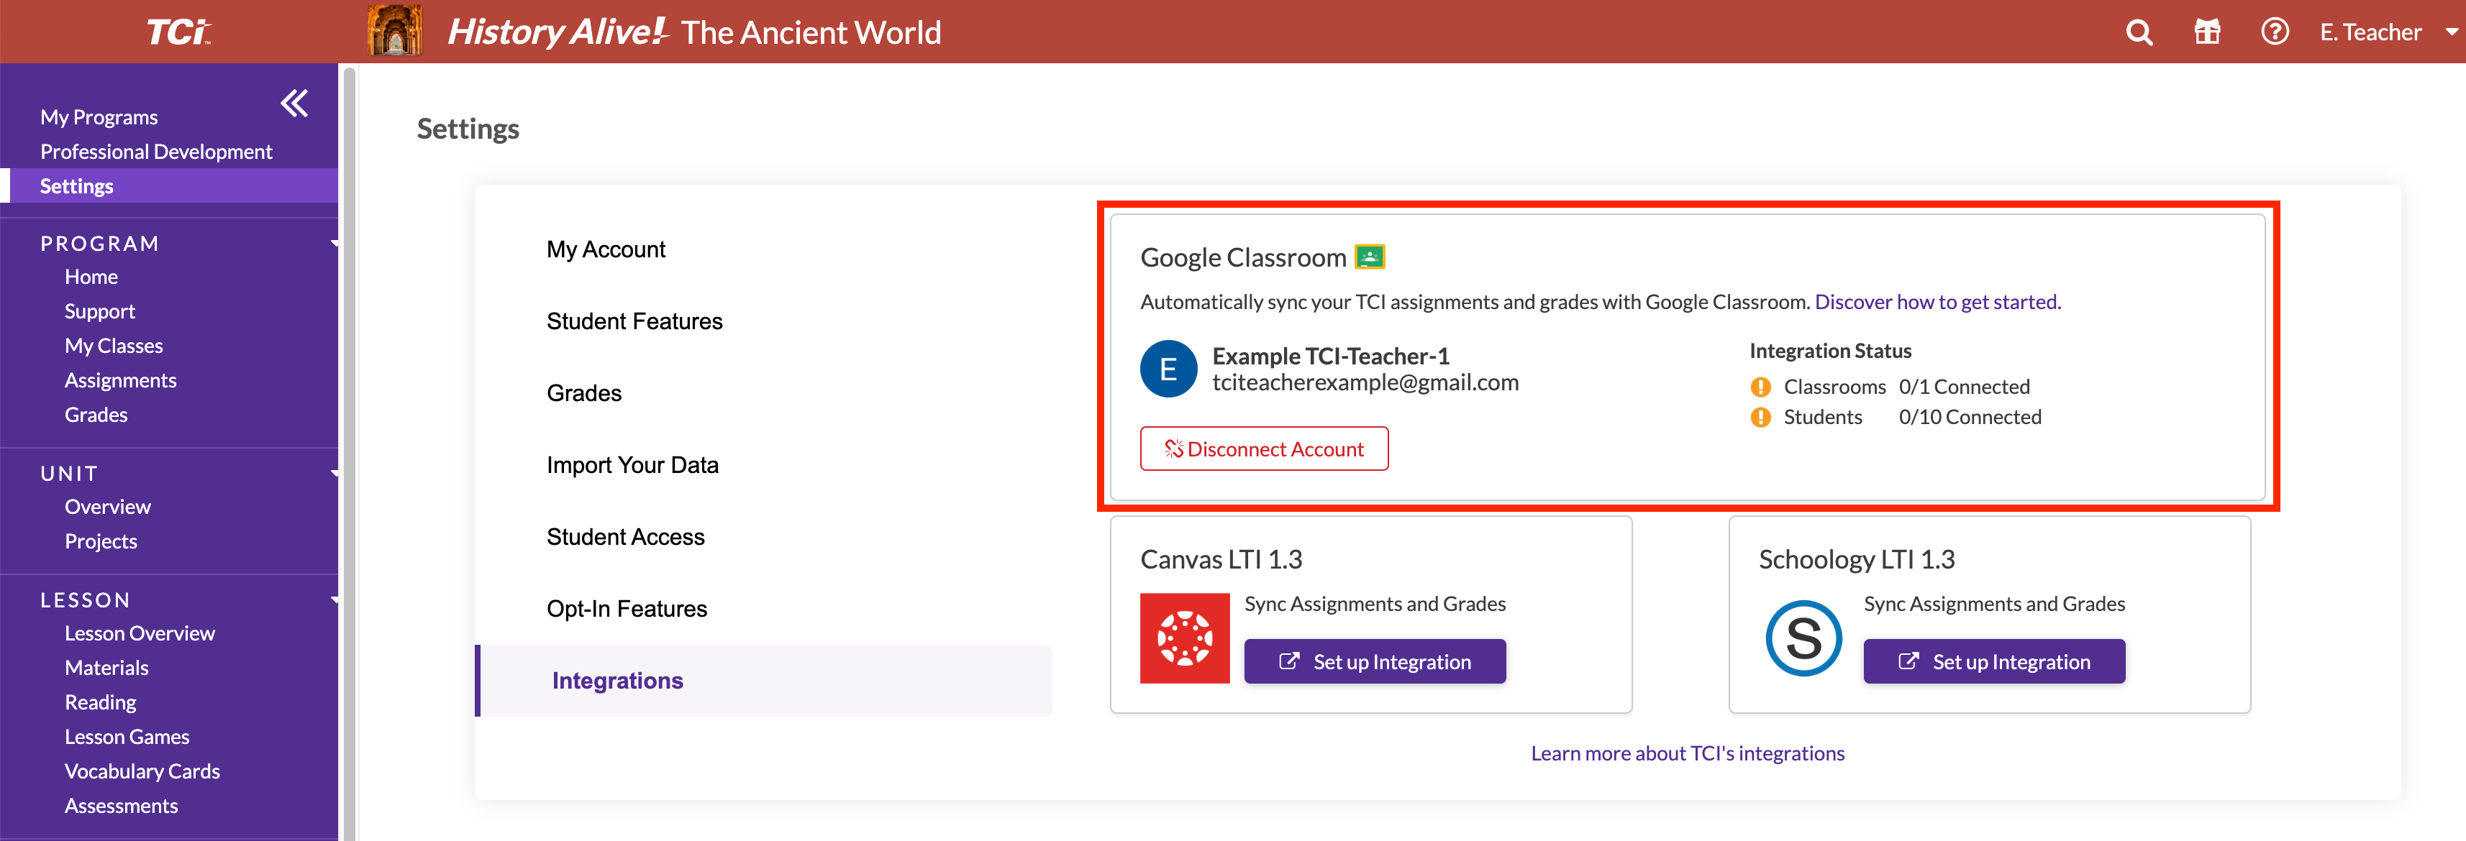Click the Canvas logo icon
2466x841 pixels.
1185,637
